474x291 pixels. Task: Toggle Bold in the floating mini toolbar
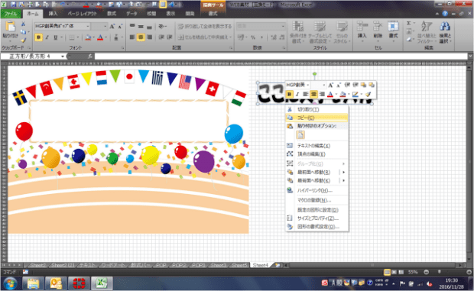click(x=289, y=95)
